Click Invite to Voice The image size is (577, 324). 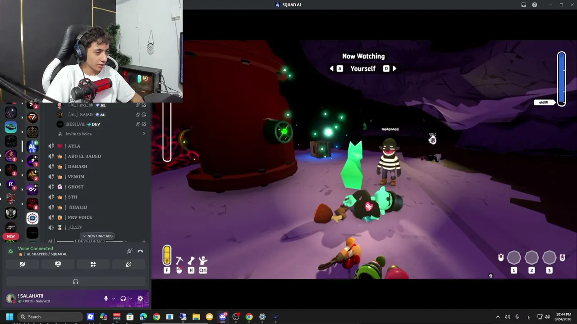(78, 134)
